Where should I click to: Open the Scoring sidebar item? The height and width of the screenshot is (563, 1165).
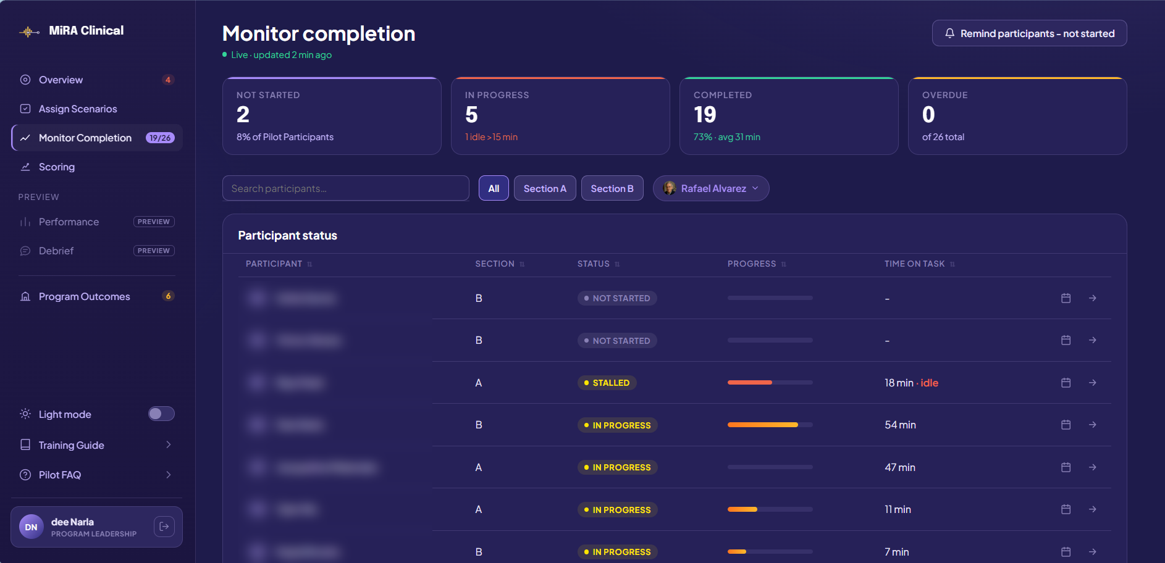pos(97,167)
